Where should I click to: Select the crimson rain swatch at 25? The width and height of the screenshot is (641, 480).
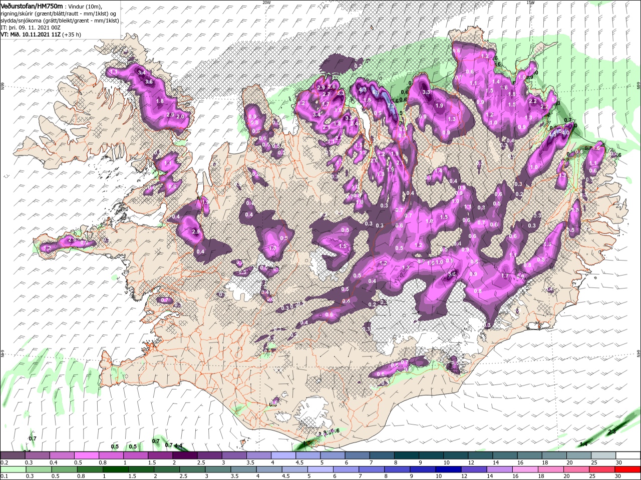point(602,469)
